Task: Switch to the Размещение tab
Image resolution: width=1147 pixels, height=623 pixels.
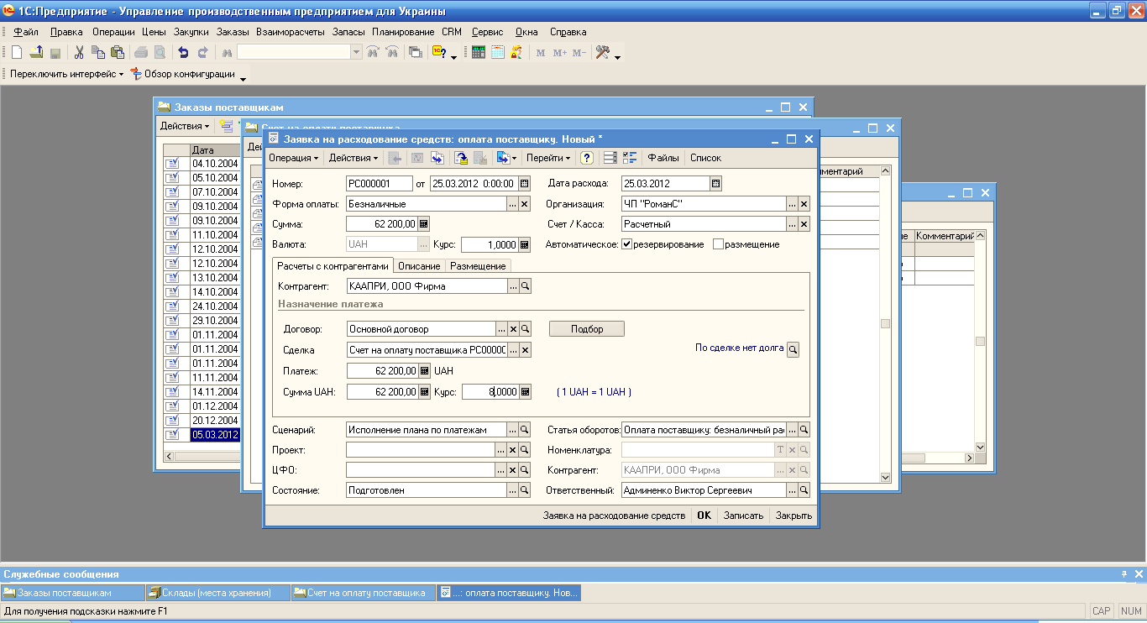Action: 478,266
